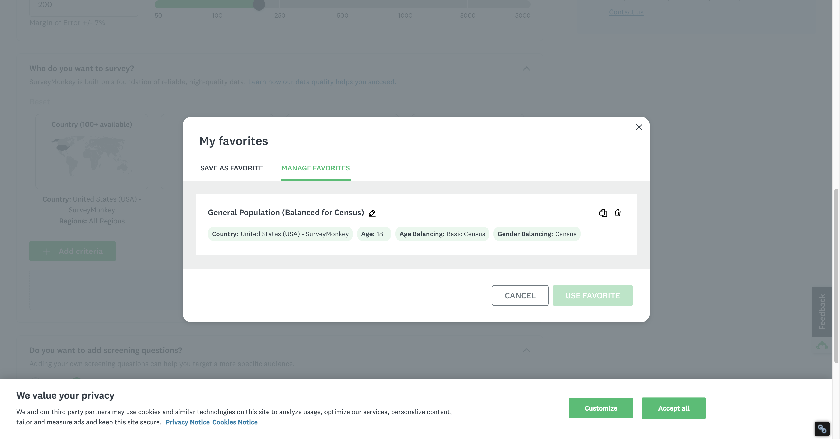Screen dimensions: 840x439
Task: Click the Use Favorite button
Action: tap(593, 295)
